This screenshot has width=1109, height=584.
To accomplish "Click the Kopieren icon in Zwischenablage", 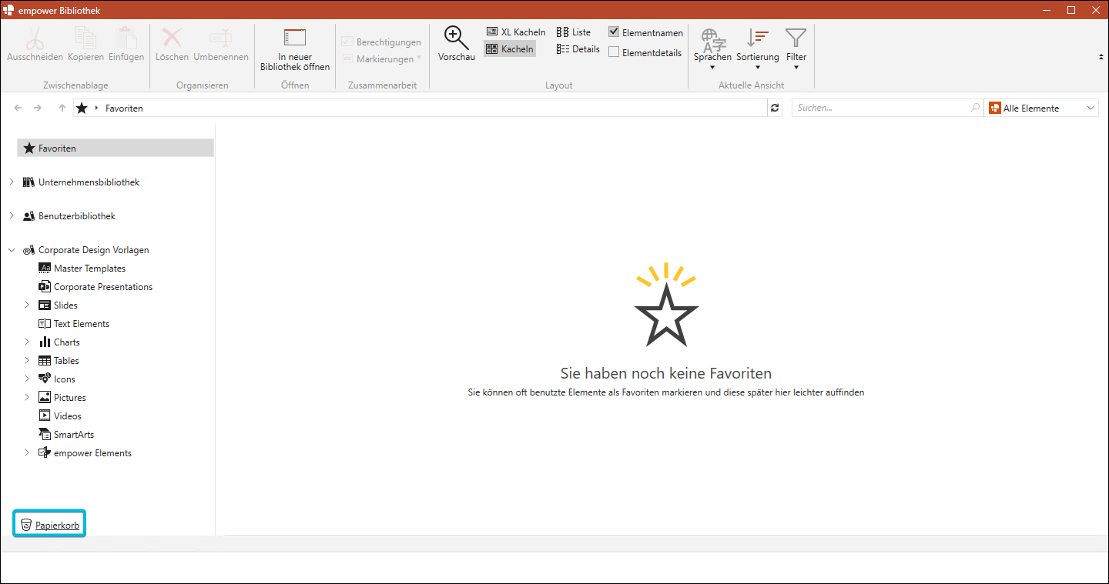I will pos(85,38).
